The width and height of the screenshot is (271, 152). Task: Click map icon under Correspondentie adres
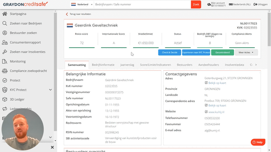206,105
